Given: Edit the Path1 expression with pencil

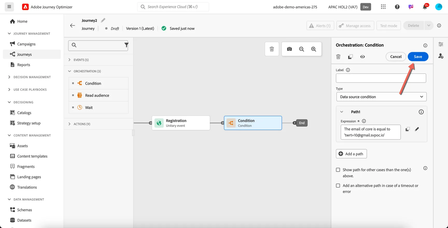Looking at the screenshot, I should click(417, 129).
